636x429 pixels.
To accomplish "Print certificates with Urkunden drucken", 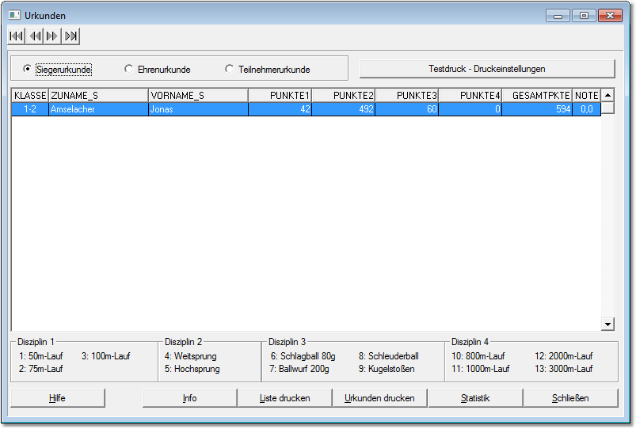I will point(379,398).
